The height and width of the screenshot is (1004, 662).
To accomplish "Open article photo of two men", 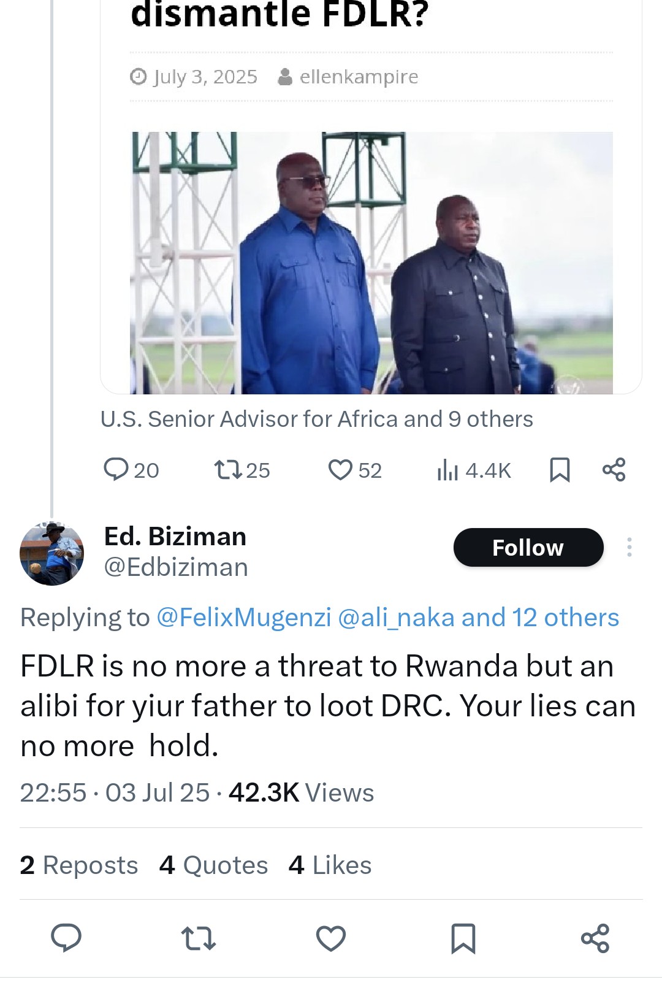I will [371, 262].
